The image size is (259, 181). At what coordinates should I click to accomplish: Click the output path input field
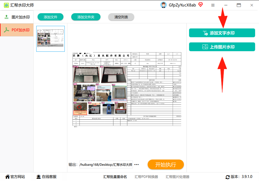click(106, 164)
